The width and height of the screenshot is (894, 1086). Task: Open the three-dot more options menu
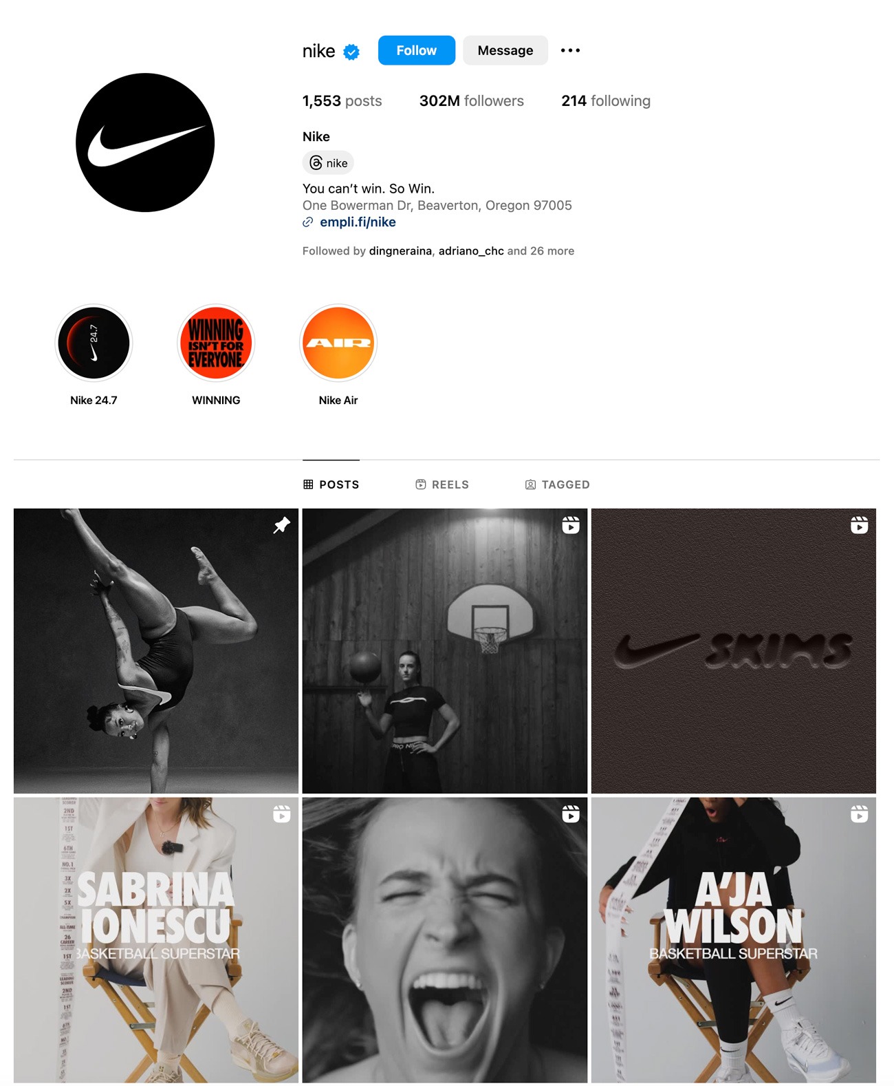[570, 50]
